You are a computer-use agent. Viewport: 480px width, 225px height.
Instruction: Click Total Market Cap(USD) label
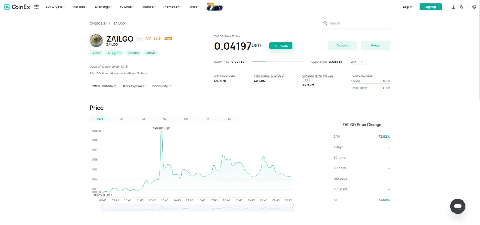[269, 76]
